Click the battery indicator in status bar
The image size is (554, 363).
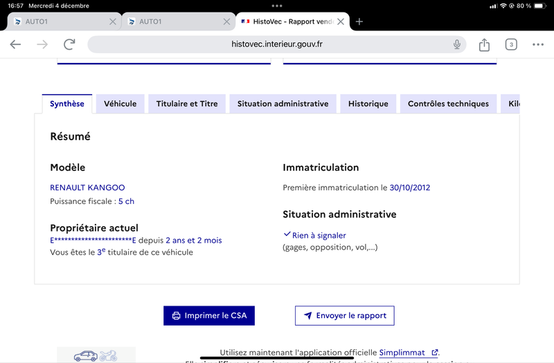540,6
